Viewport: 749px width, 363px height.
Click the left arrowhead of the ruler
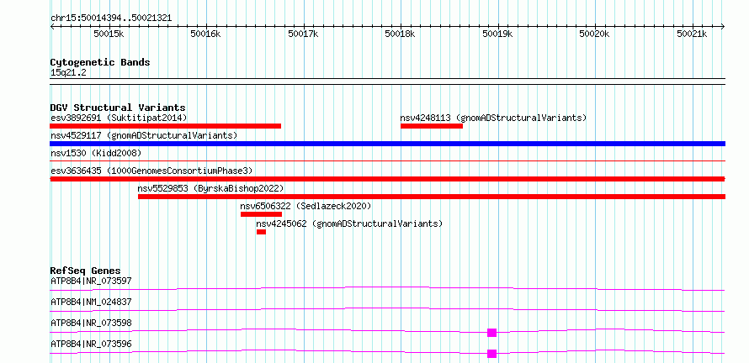(x=52, y=26)
